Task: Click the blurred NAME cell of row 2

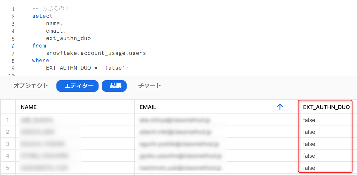Action: coord(50,132)
